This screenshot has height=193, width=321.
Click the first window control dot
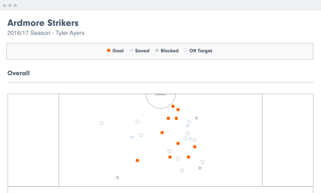tap(4, 5)
